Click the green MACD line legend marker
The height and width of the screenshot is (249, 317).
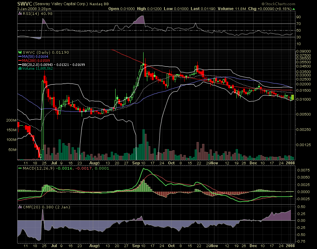click(x=20, y=168)
